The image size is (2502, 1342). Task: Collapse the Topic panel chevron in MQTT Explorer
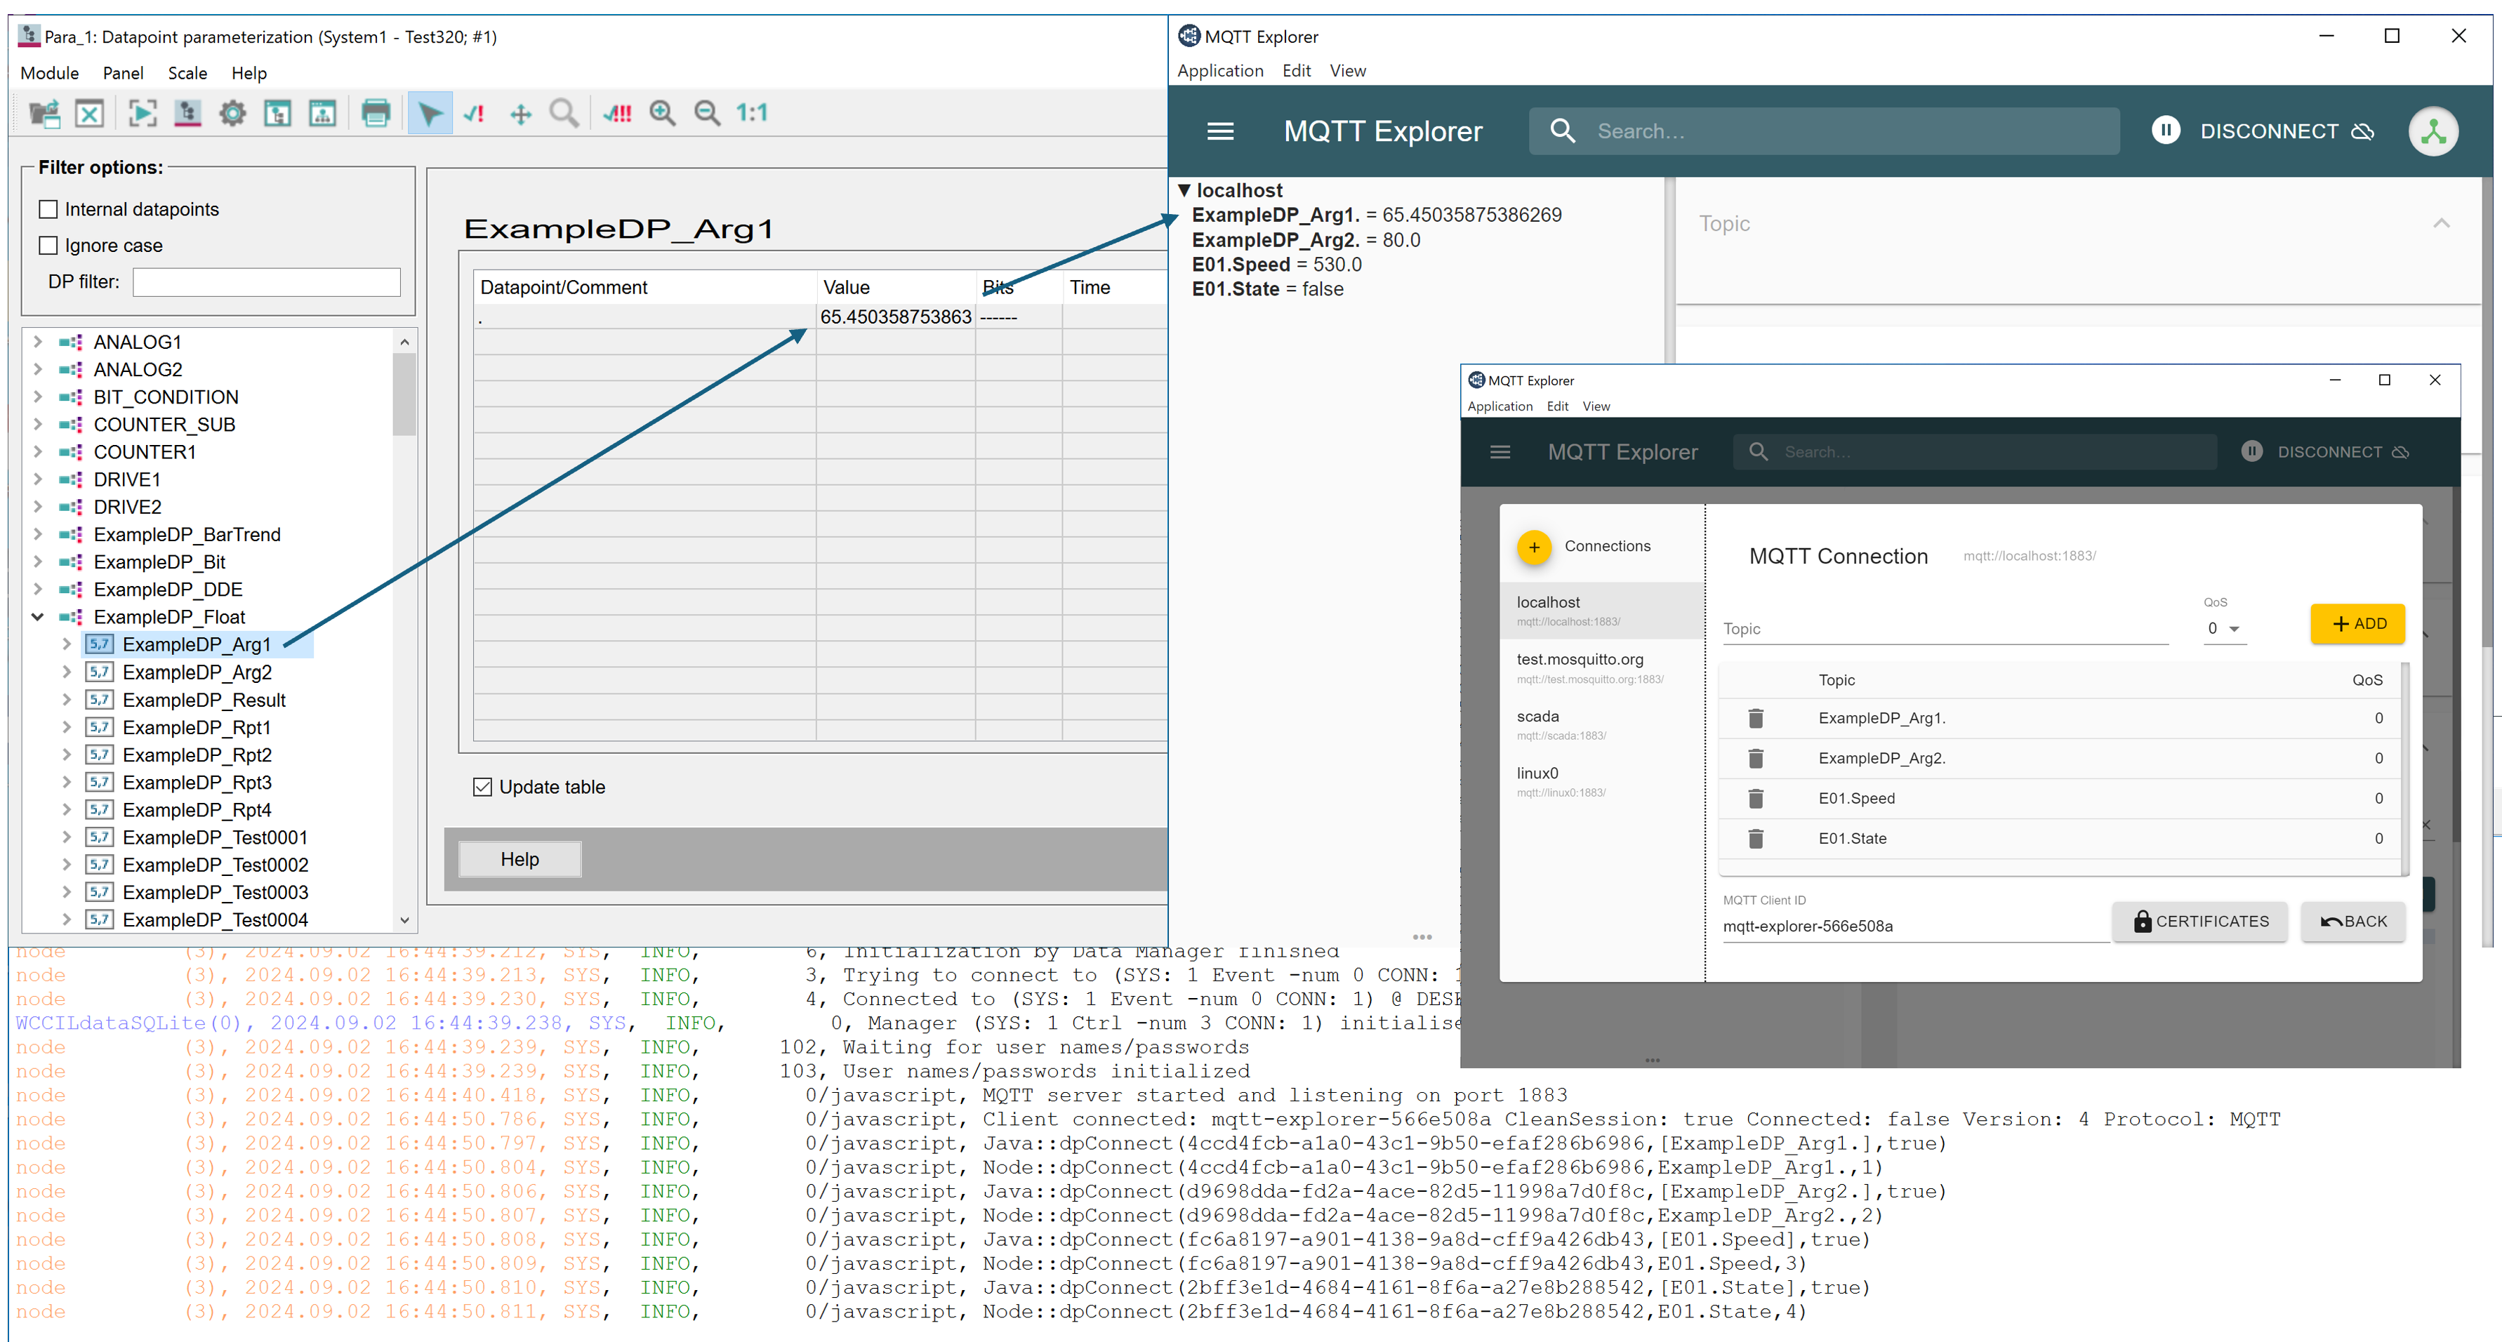(x=2441, y=223)
